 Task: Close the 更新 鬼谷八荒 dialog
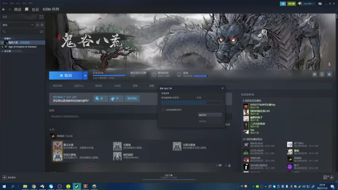coord(223,88)
